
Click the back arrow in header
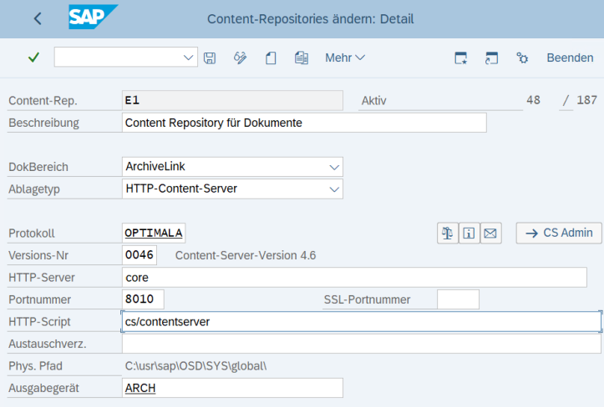38,18
